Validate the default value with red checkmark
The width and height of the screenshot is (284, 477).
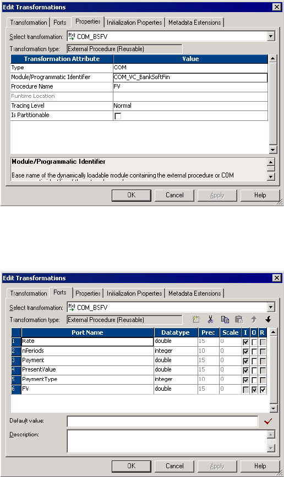point(268,421)
